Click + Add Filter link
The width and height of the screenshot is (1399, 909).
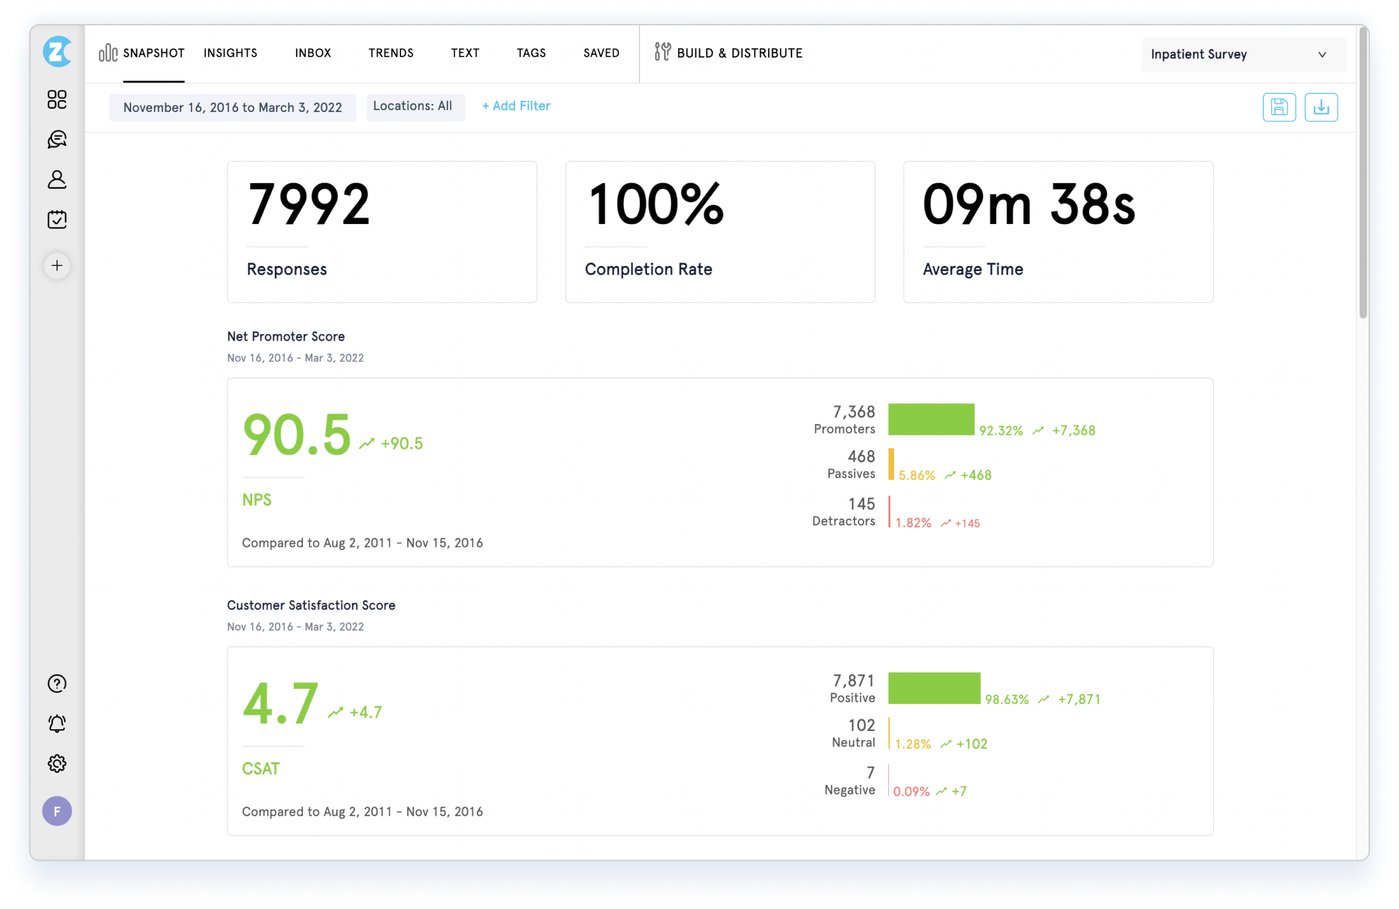tap(516, 106)
